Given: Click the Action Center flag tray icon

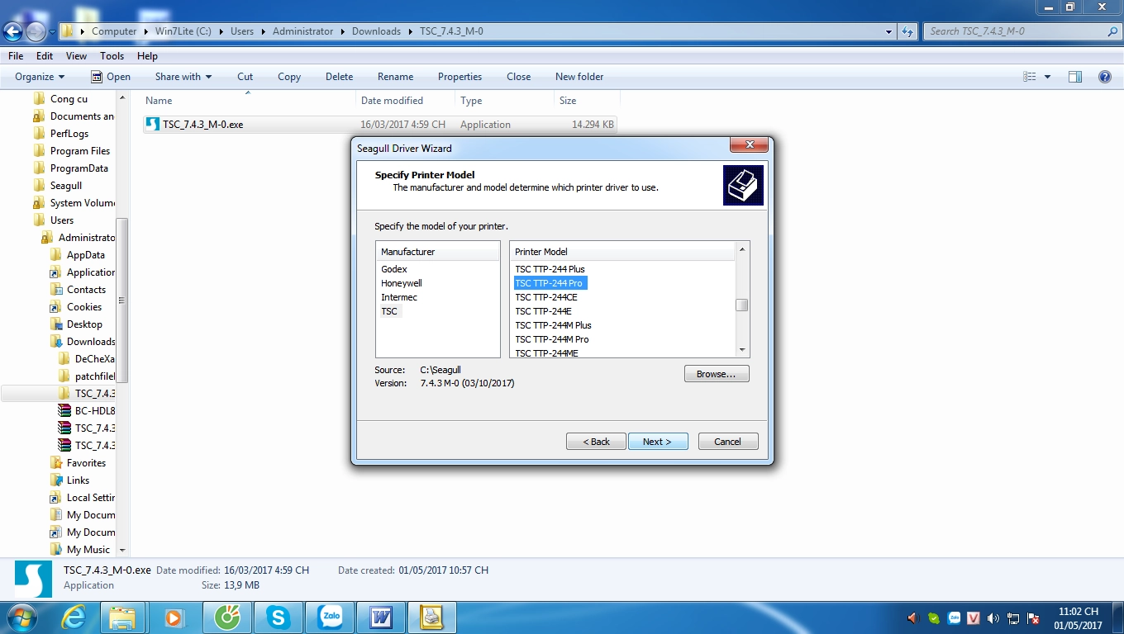Looking at the screenshot, I should [1032, 617].
